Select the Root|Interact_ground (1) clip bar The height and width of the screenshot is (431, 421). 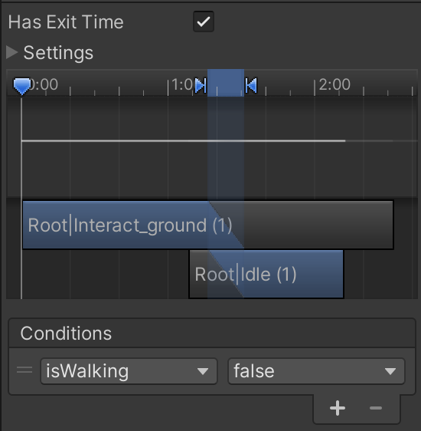pyautogui.click(x=208, y=225)
